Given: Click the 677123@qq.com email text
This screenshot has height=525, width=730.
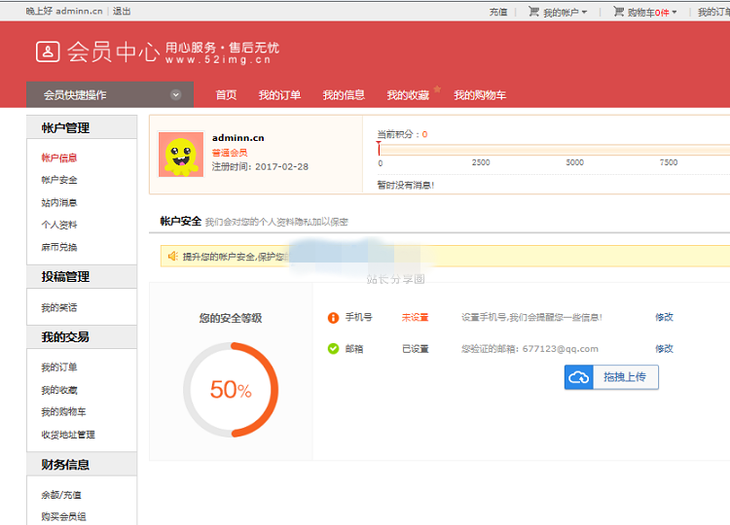Looking at the screenshot, I should [560, 349].
